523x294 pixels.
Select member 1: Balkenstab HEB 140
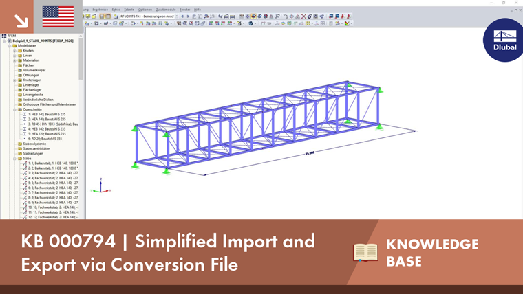53,163
